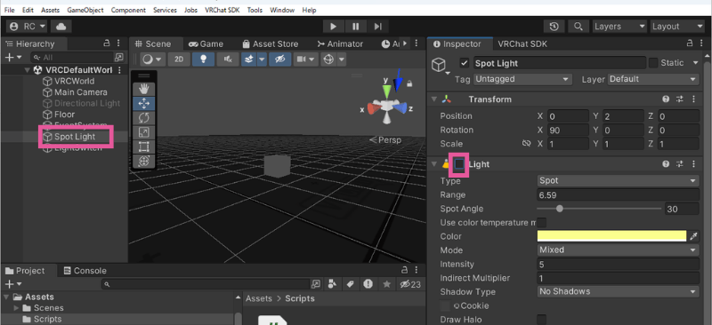
Task: Select the Scale tool in Scene toolbar
Action: pos(144,132)
